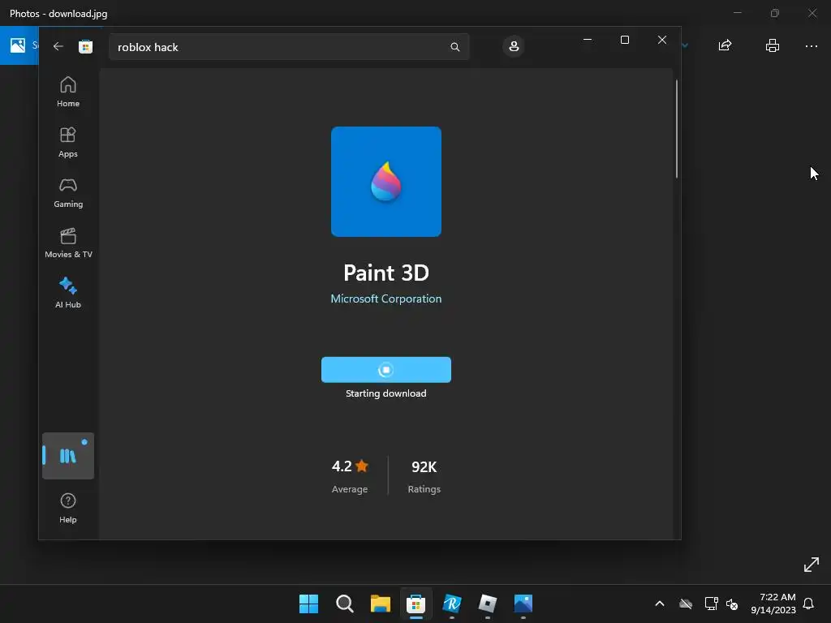Image resolution: width=831 pixels, height=623 pixels.
Task: Open Roblox from the taskbar
Action: 488,604
